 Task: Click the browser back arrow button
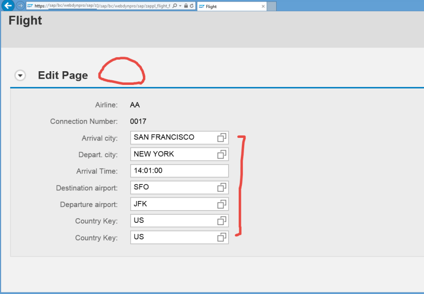[x=8, y=6]
